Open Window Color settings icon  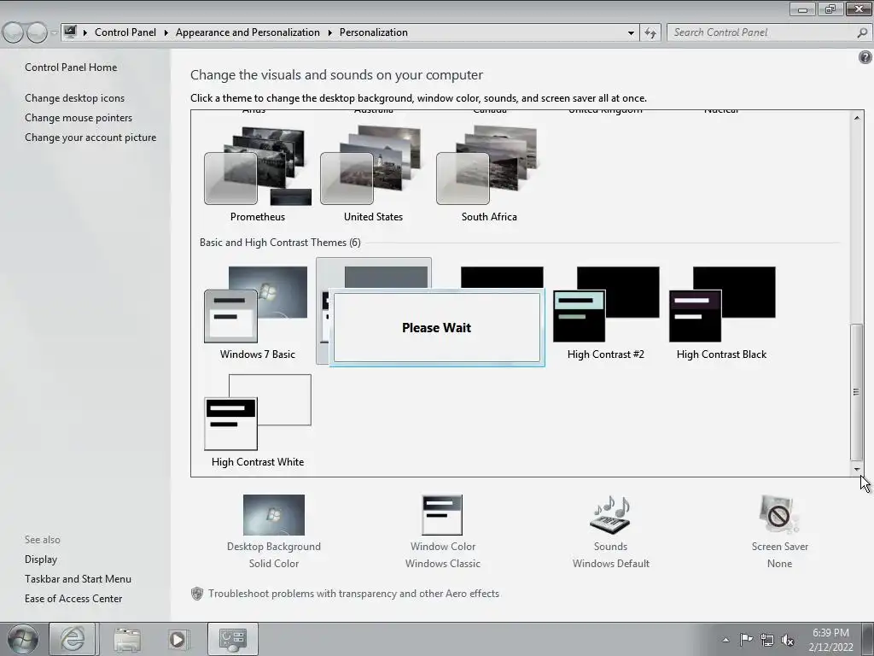(443, 515)
